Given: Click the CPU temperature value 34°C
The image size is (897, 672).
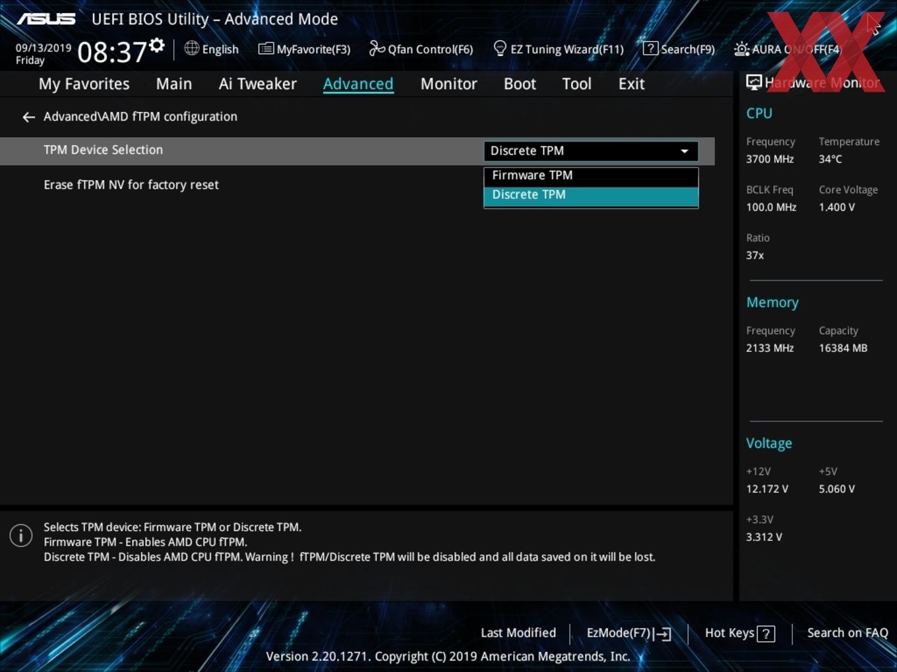Looking at the screenshot, I should coord(830,159).
